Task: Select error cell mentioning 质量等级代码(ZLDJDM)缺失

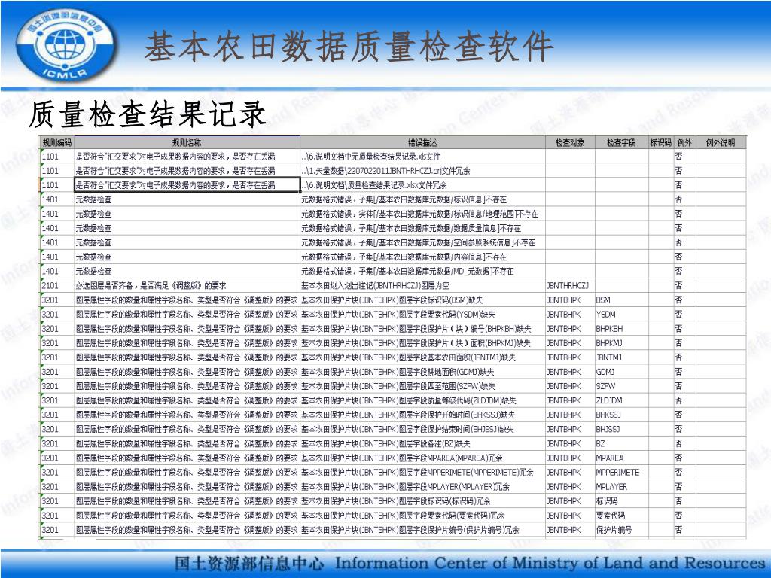Action: [x=422, y=400]
